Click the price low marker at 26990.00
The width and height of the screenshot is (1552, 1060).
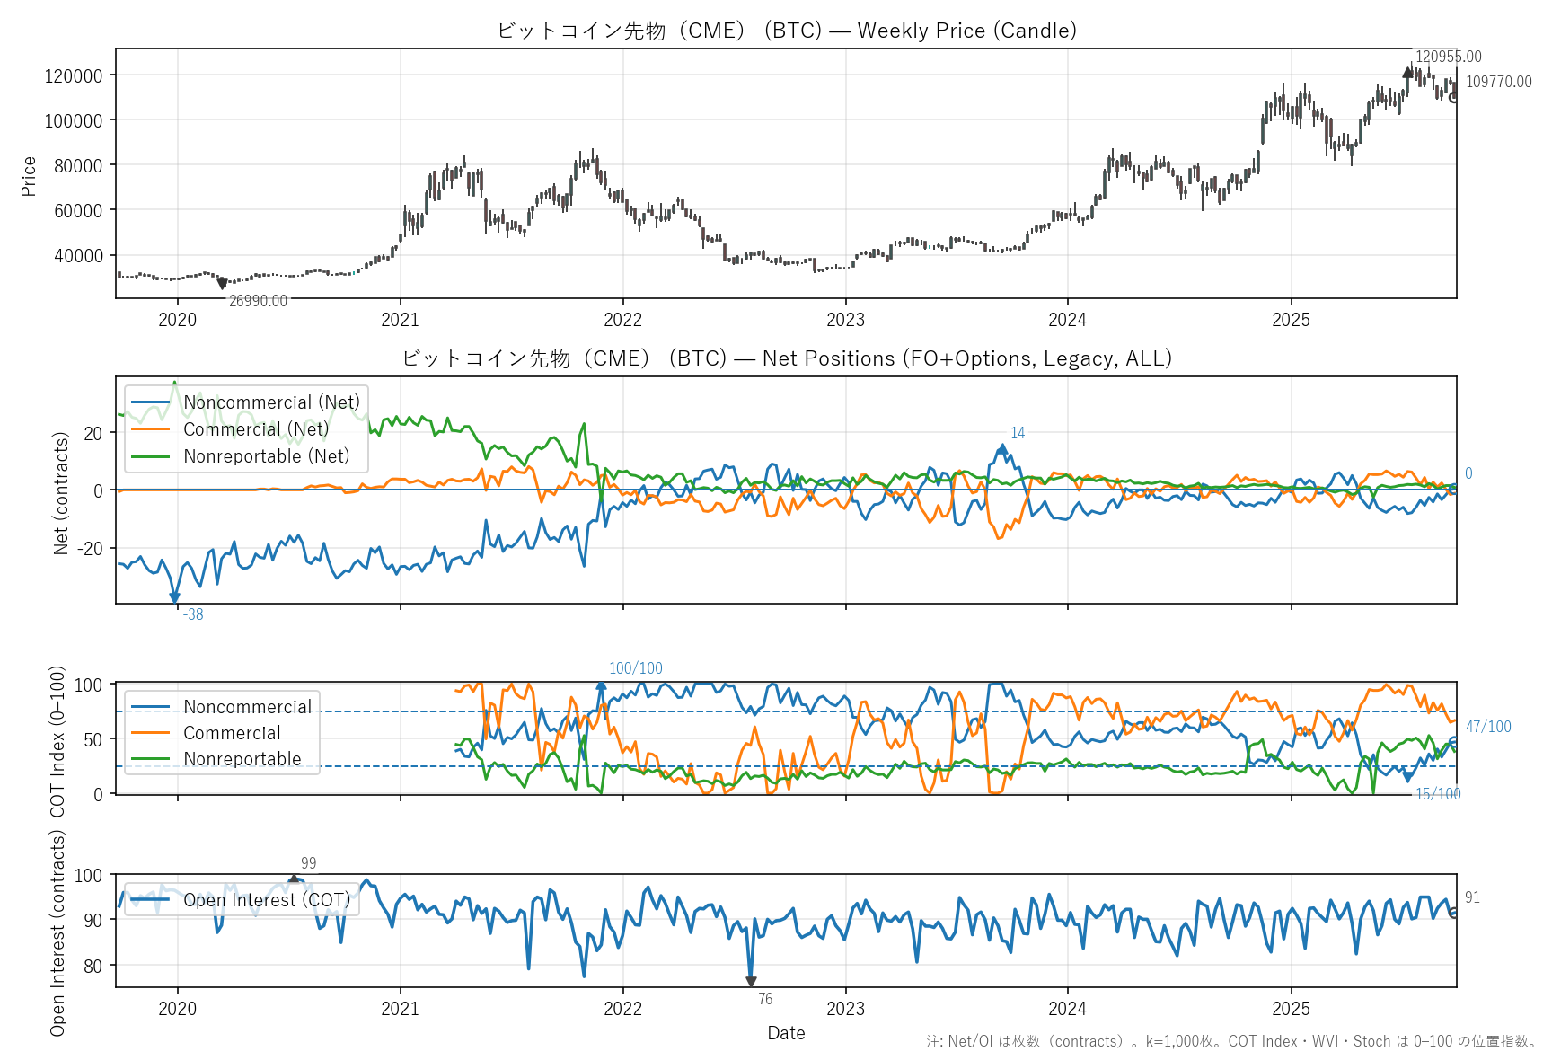click(x=222, y=284)
